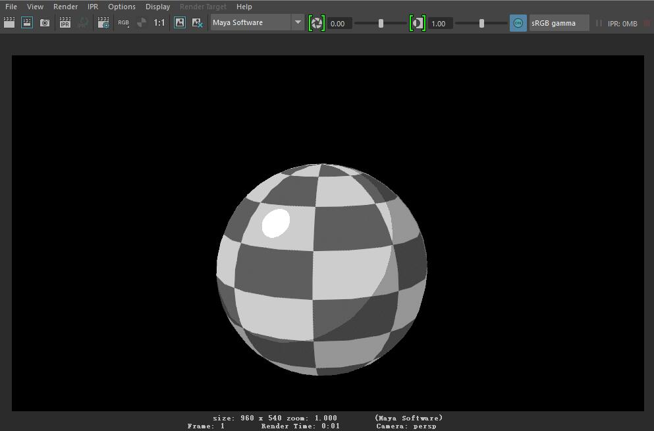This screenshot has width=654, height=431.
Task: Click the exposure value field showing 0.00
Action: (x=339, y=23)
